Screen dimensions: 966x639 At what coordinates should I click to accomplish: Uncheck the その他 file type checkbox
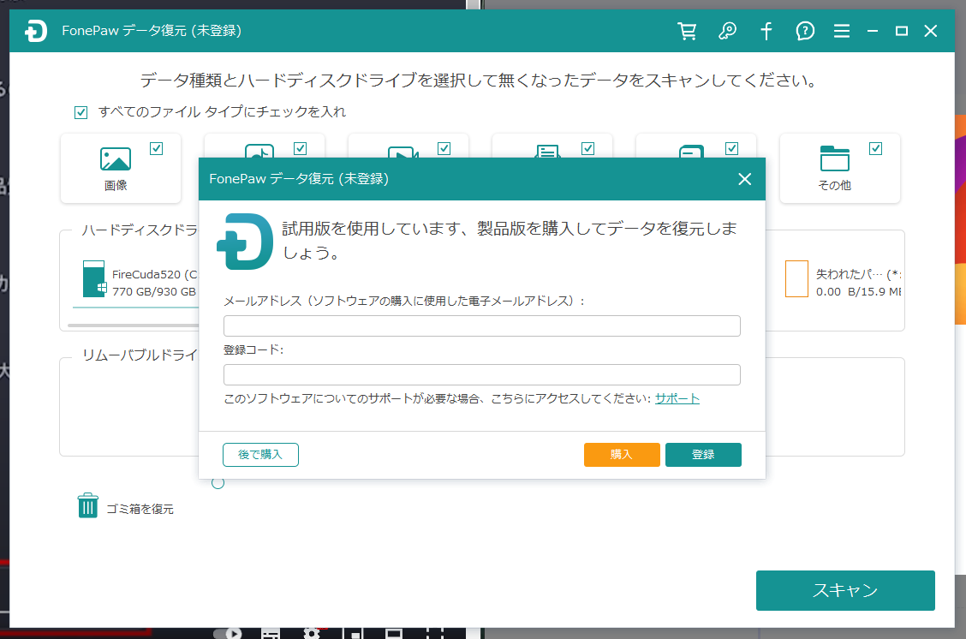(875, 148)
